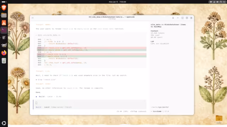
Task: Open Files manager in the dock
Action: pyautogui.click(x=4, y=15)
